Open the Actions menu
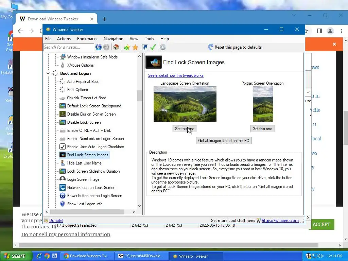 (64, 39)
